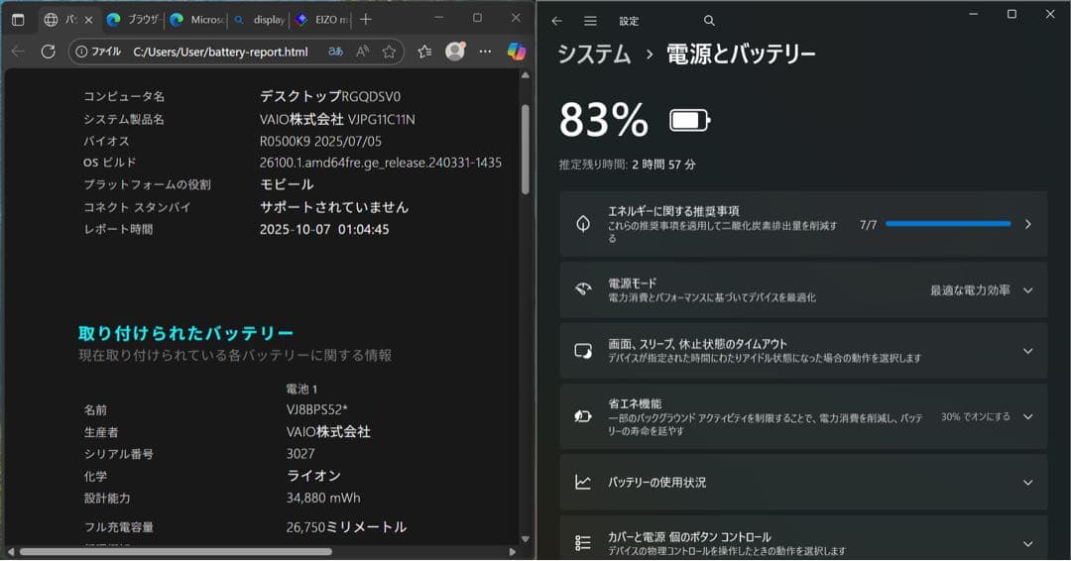Screen dimensions: 1071x561
Task: Click the vertical scrollbar thumb in Edge
Action: tap(526, 150)
